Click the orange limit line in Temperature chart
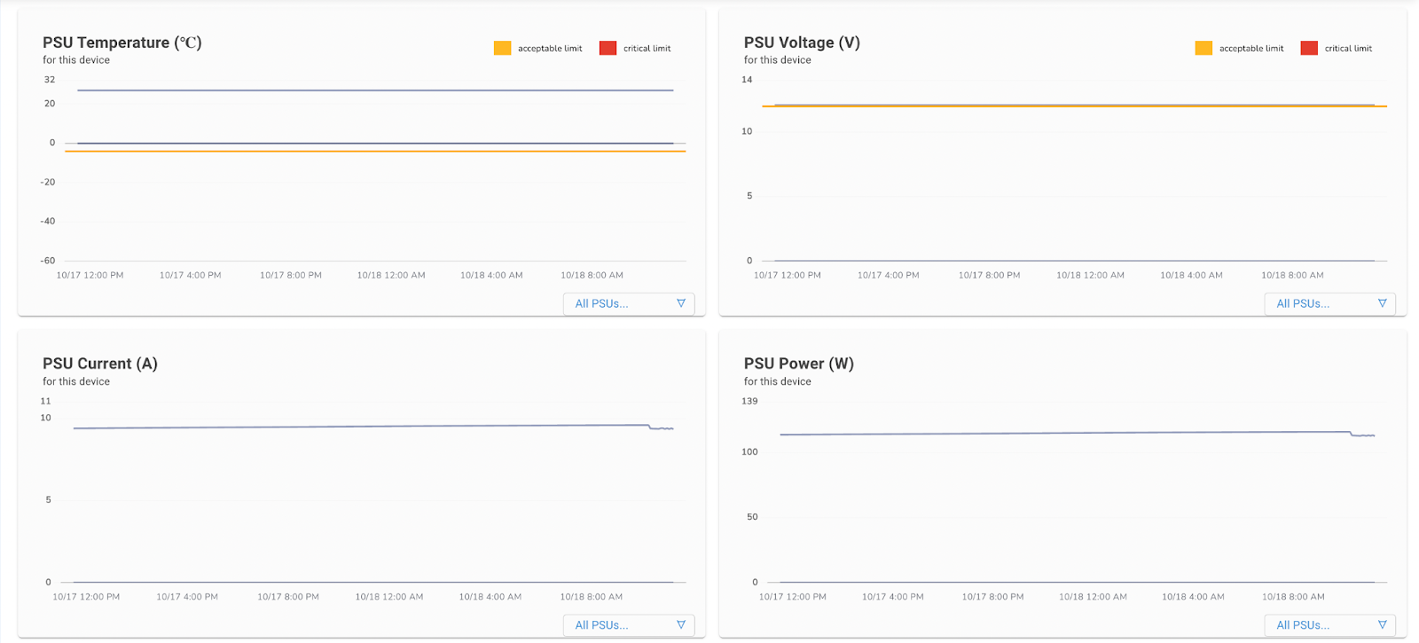 372,152
